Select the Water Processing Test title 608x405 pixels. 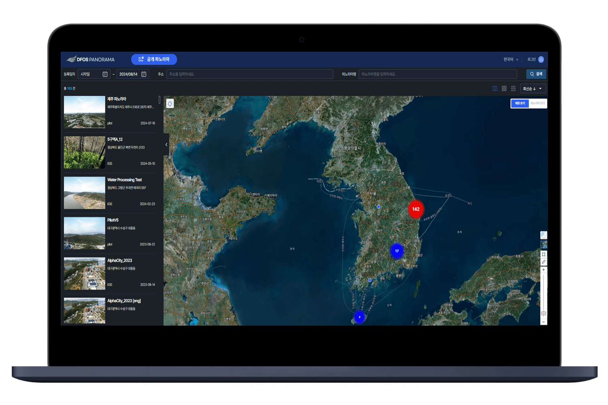click(x=124, y=180)
